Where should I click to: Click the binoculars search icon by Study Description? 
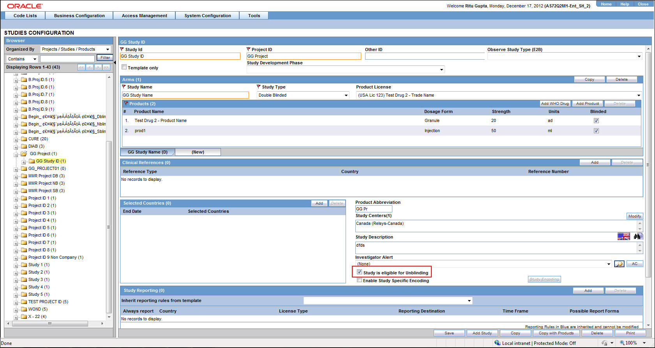[x=637, y=236]
